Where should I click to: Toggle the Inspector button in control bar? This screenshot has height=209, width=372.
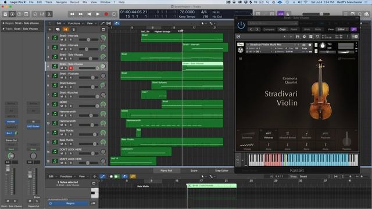click(12, 14)
